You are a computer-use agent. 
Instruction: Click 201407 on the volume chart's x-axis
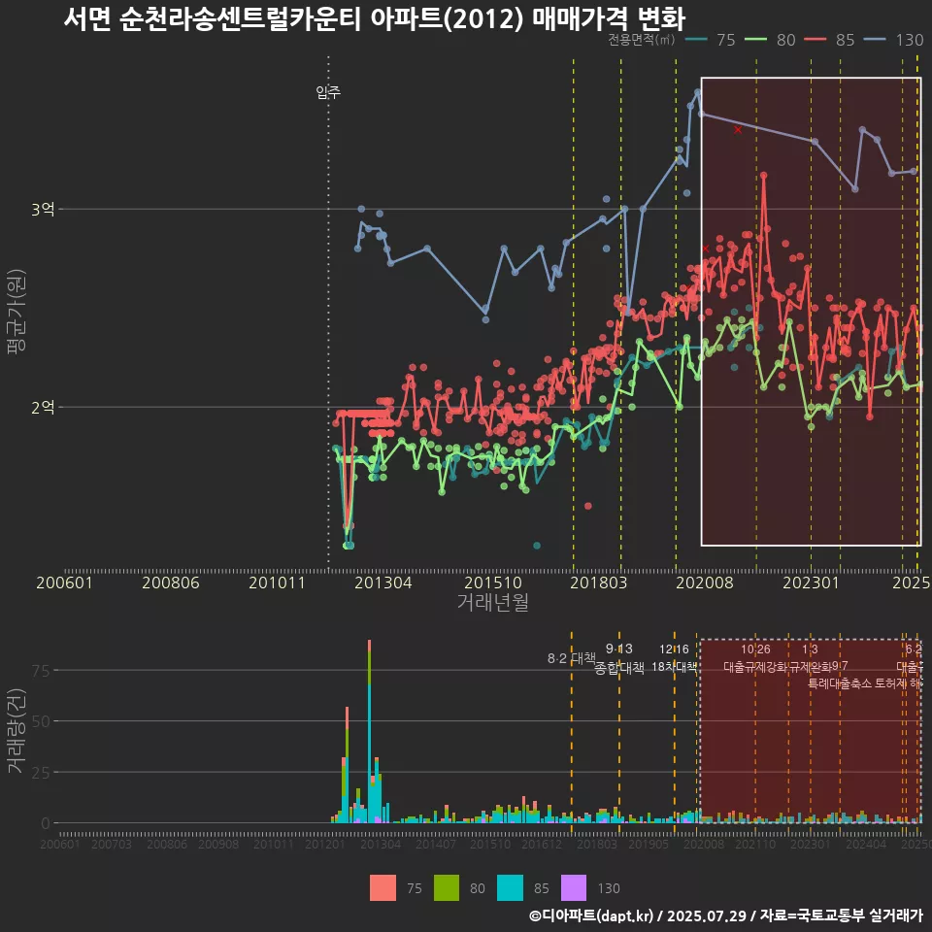tap(436, 844)
